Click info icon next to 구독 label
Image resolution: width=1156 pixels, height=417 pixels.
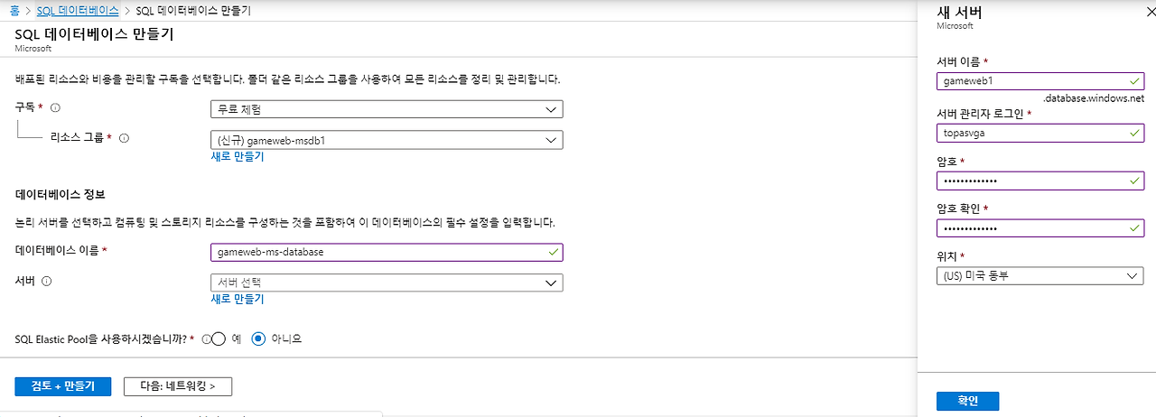(x=55, y=107)
